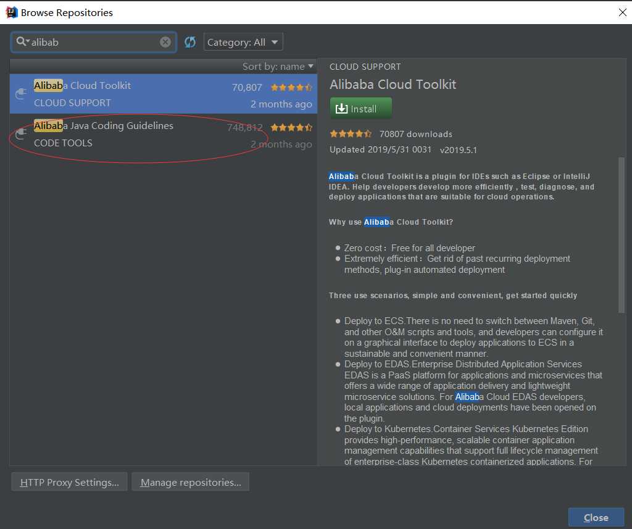The image size is (632, 529).
Task: Click the 'Updated 2019/5/31 0031' text
Action: click(380, 149)
